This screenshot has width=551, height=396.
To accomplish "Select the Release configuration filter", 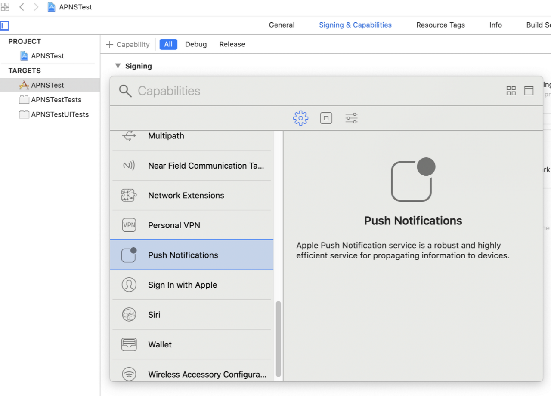I will tap(232, 44).
